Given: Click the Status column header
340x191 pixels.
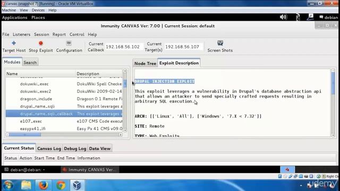Looking at the screenshot, I should (11, 158).
